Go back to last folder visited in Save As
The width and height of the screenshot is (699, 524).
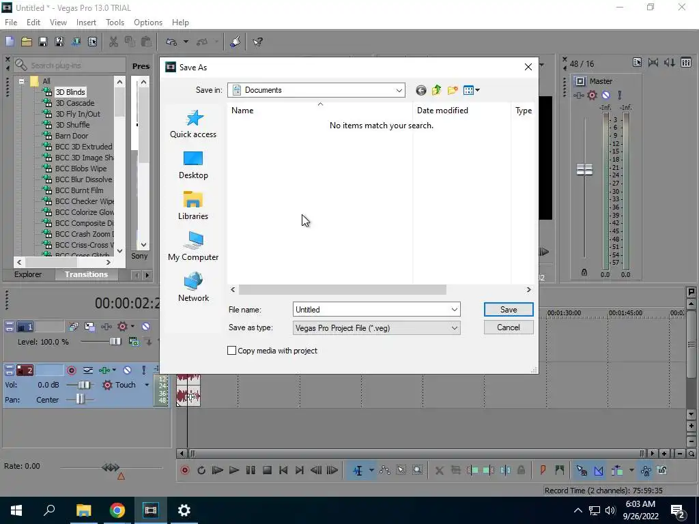[420, 91]
